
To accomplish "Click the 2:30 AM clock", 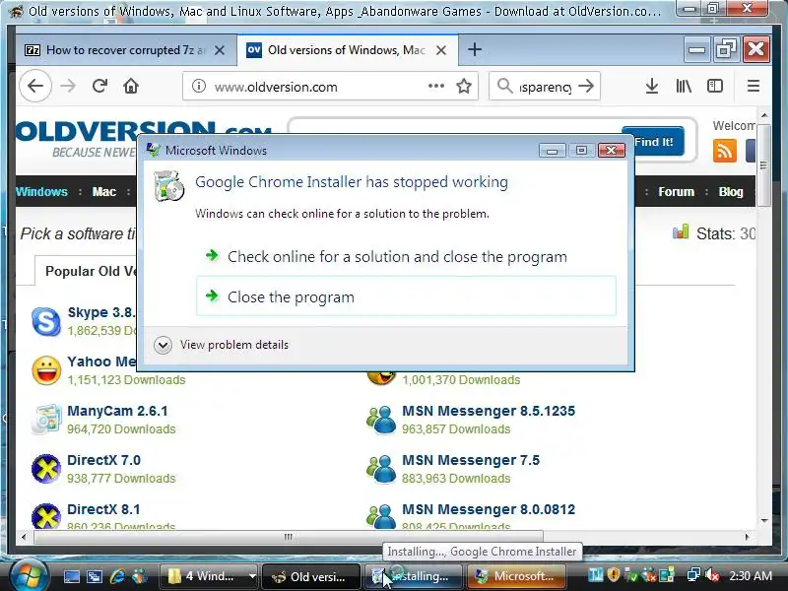I will 750,576.
